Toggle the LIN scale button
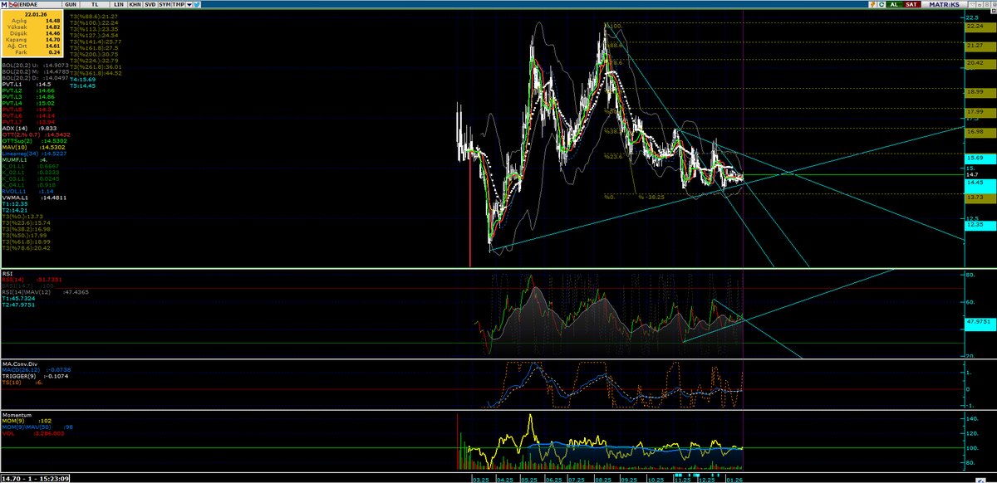 pyautogui.click(x=118, y=4)
